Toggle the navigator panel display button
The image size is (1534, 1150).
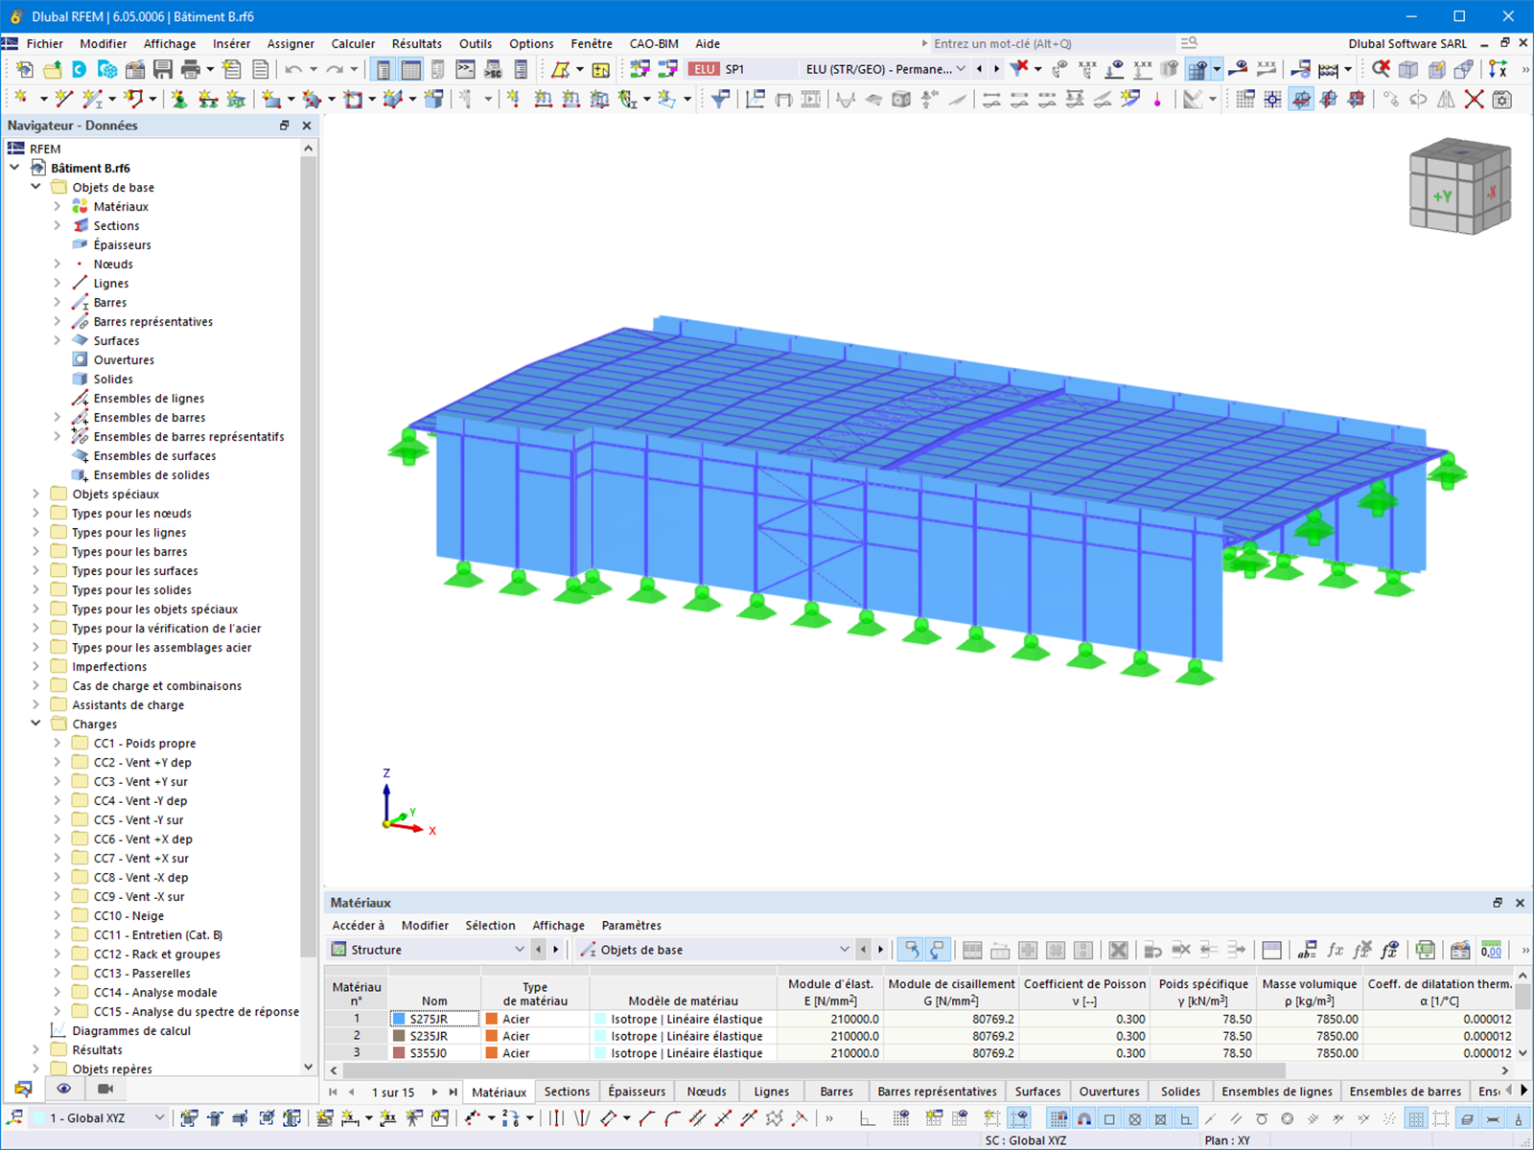tap(383, 69)
